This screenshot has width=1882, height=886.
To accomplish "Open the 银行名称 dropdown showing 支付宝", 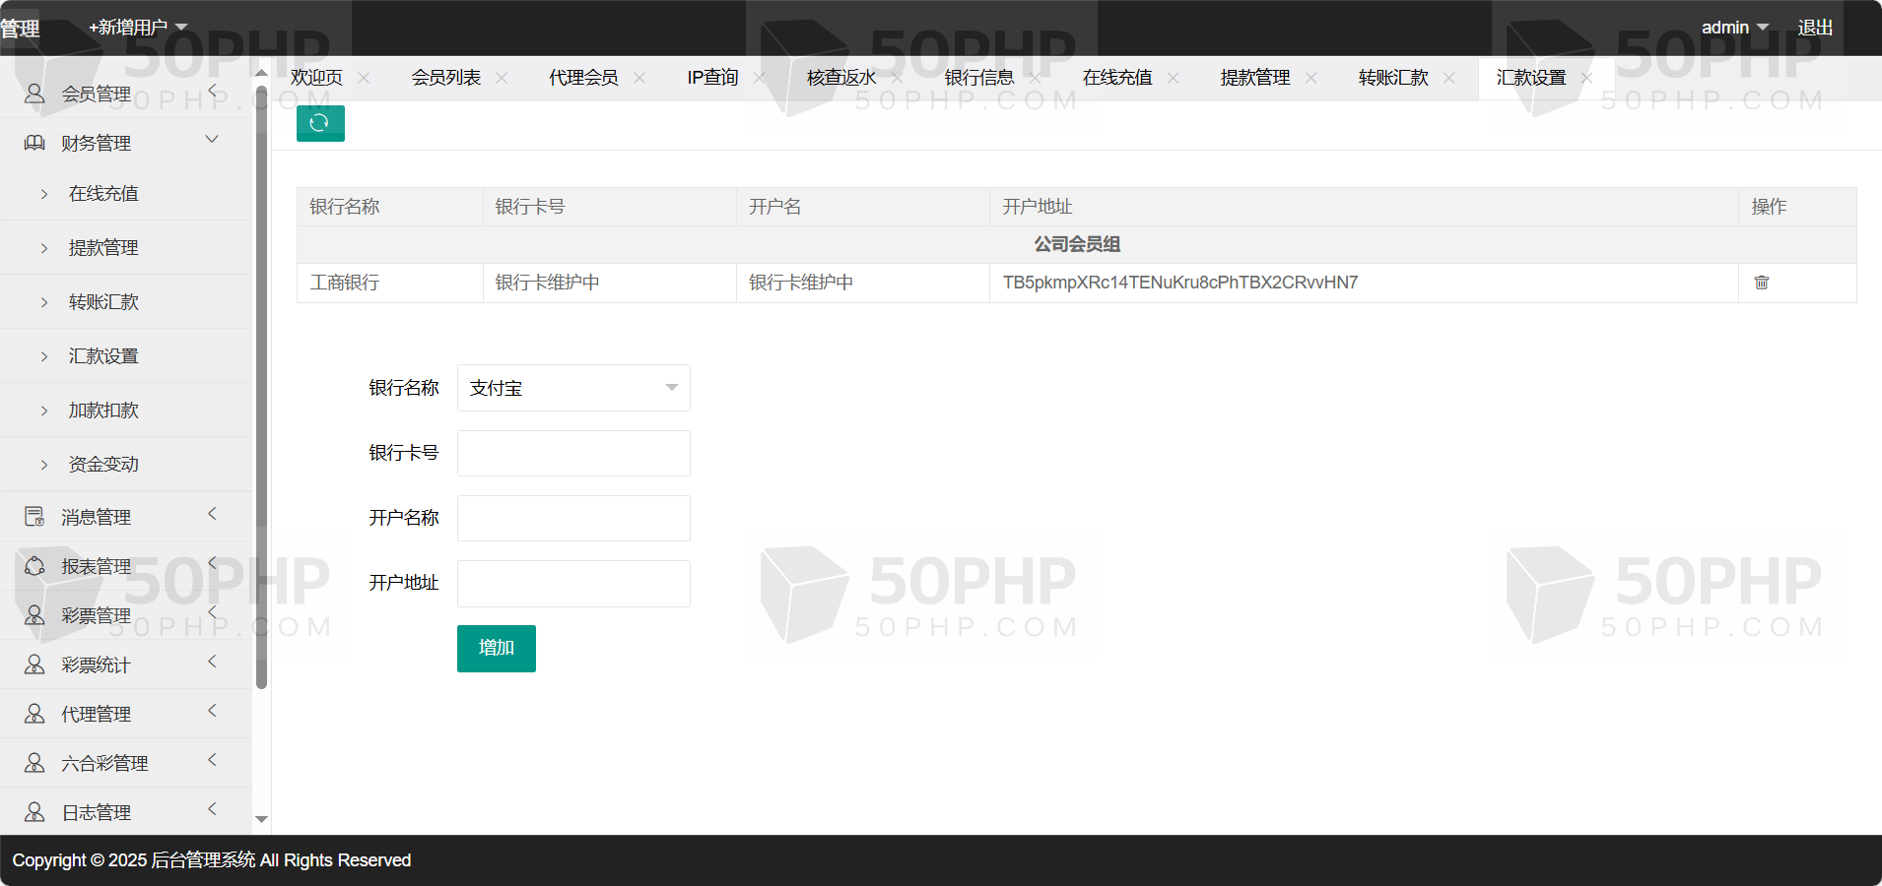I will click(573, 388).
